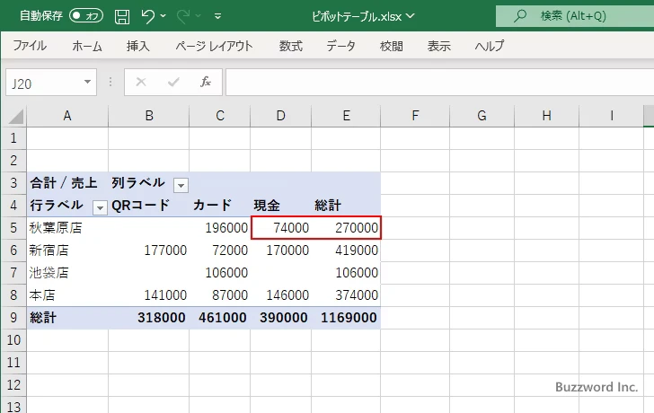Click the search magnifier icon

[519, 16]
